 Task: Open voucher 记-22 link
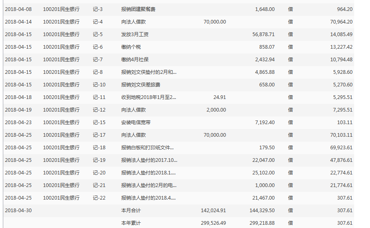[99, 198]
